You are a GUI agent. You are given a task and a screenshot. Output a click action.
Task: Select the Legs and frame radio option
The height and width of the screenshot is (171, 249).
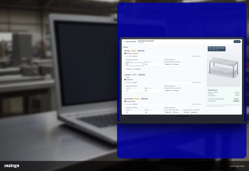click(x=125, y=101)
